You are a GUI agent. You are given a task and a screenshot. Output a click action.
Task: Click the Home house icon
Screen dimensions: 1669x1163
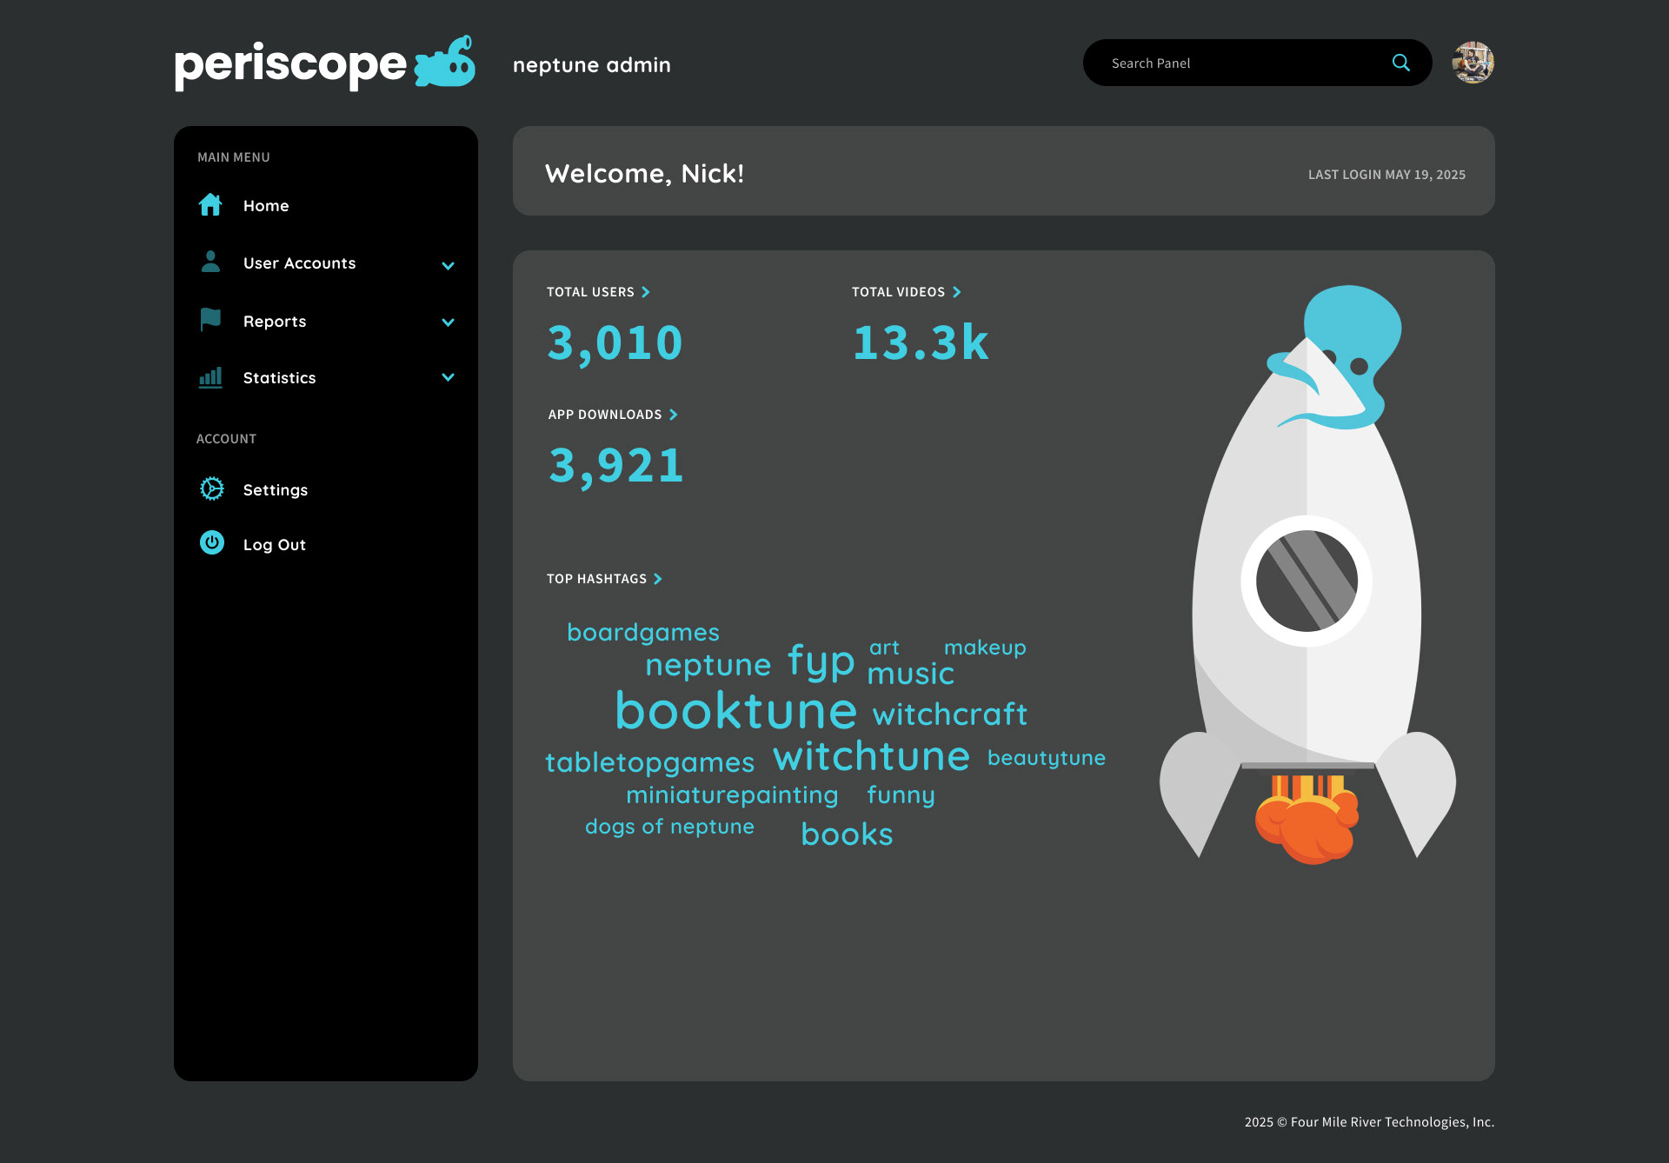click(210, 205)
